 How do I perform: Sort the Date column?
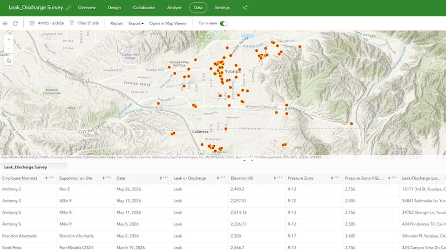click(161, 178)
